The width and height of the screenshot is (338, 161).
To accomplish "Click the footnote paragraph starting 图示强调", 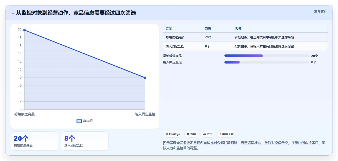I will 244,145.
